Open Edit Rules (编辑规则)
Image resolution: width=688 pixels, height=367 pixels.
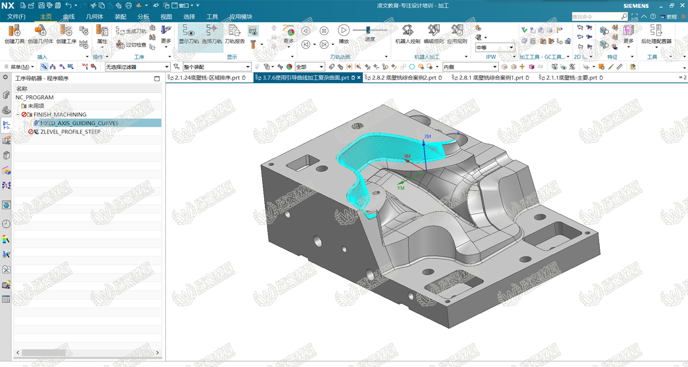[433, 34]
